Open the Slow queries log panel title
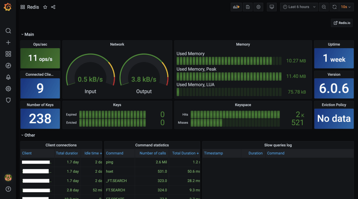358x199 pixels. tap(278, 145)
